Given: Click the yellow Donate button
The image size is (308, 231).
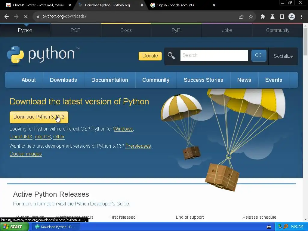Looking at the screenshot, I should point(150,56).
